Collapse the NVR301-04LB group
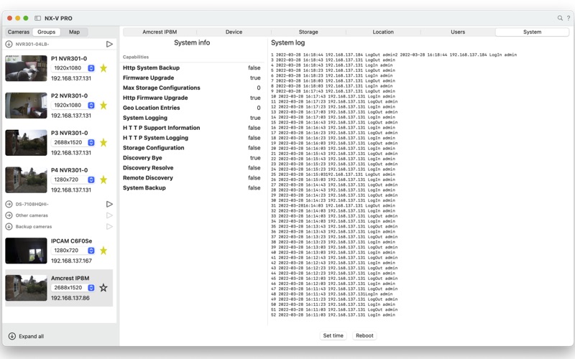Image resolution: width=575 pixels, height=359 pixels. coord(9,44)
